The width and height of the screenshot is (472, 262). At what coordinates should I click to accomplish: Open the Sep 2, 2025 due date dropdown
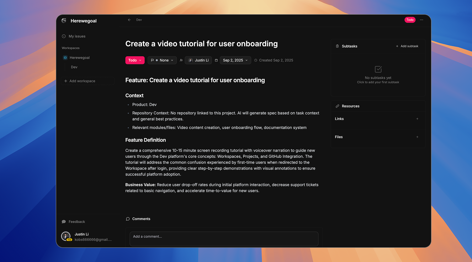[x=235, y=60]
